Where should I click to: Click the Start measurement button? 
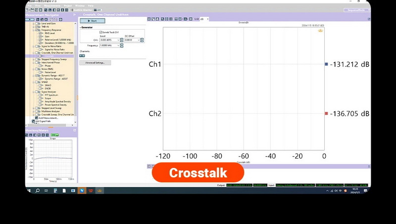pos(92,21)
